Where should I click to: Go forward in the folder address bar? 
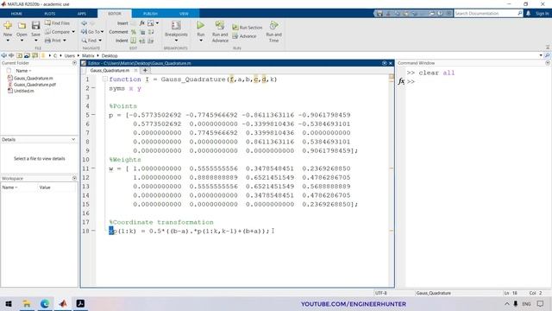tap(11, 55)
